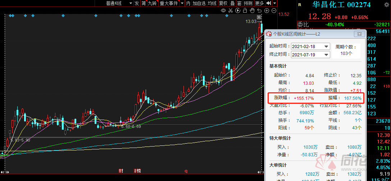Image resolution: width=391 pixels, height=181 pixels.
Task: Expand the arrow next to 重大事件
Action: 182,3
